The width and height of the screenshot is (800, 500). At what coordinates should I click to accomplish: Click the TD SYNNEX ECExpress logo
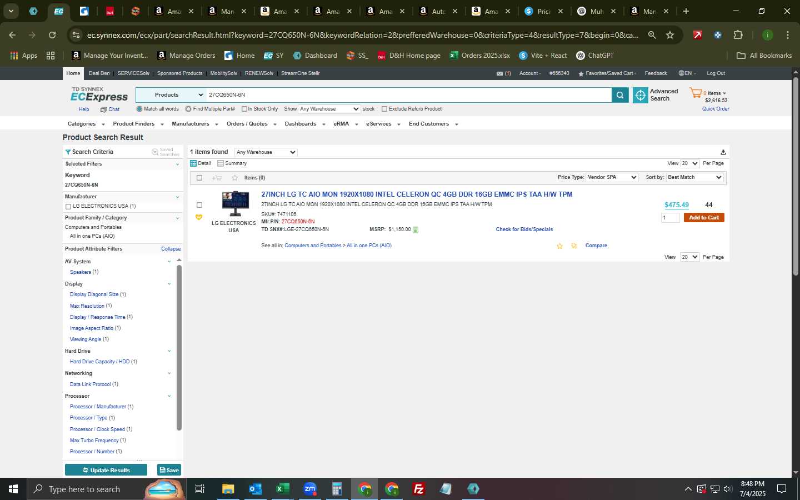coord(99,94)
